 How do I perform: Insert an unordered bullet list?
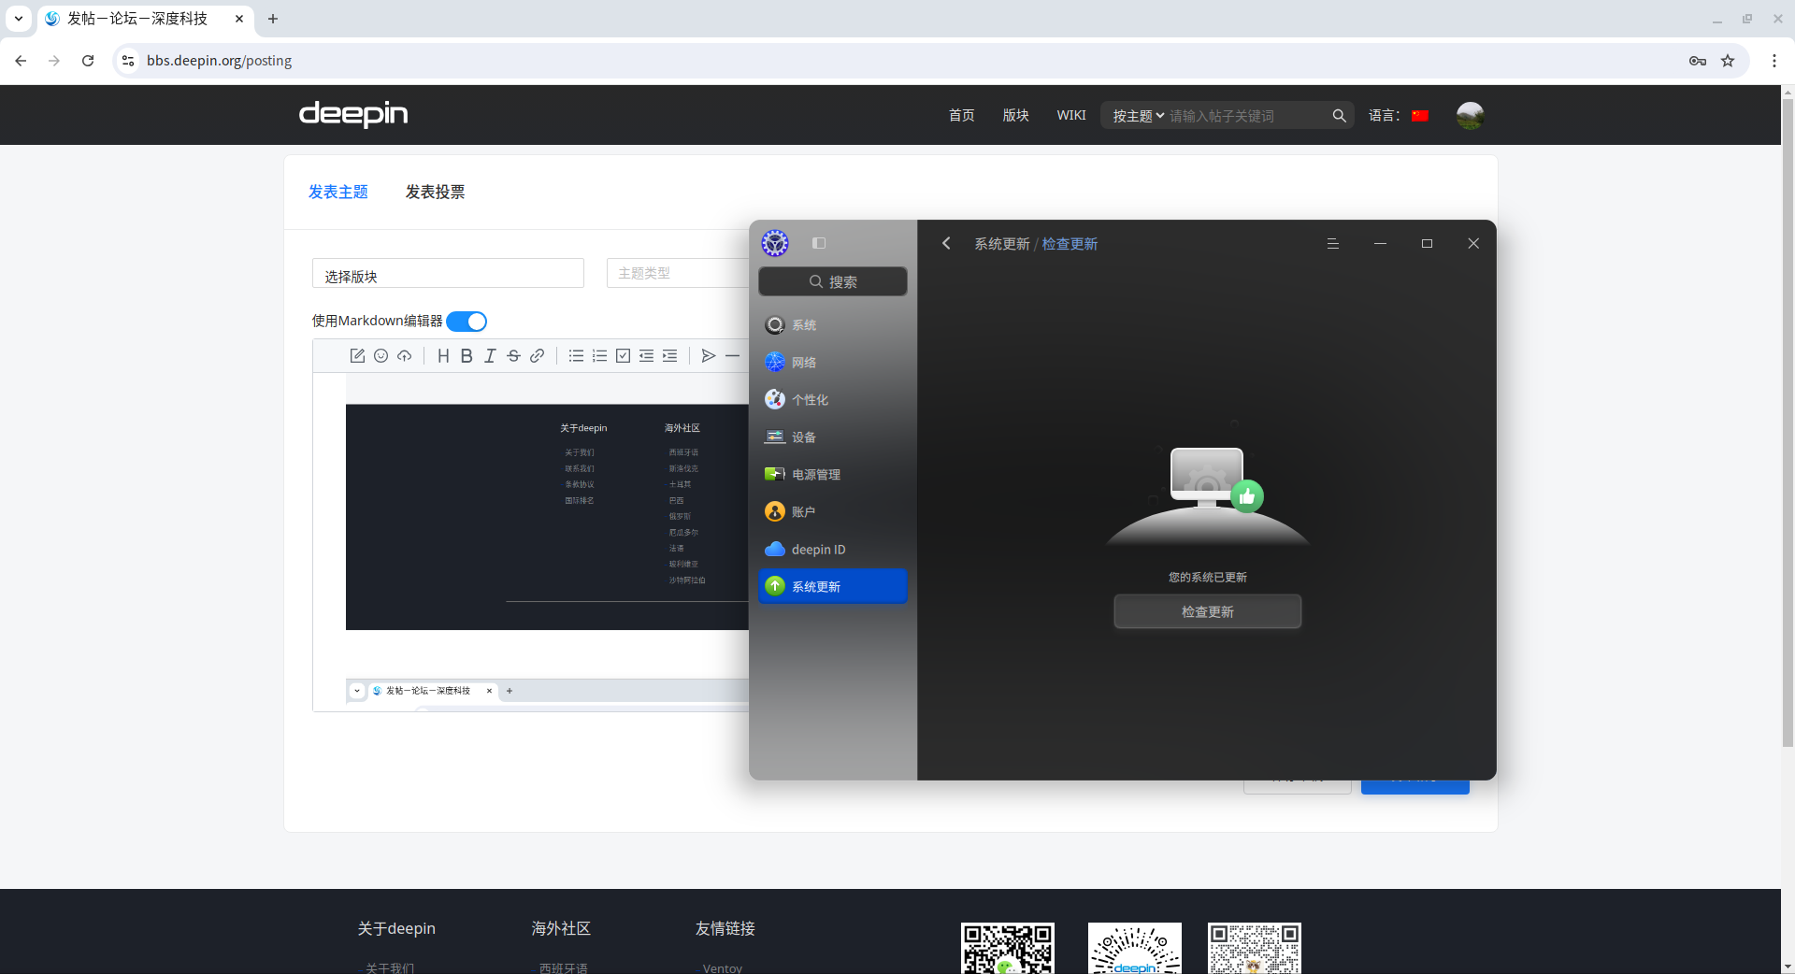576,356
